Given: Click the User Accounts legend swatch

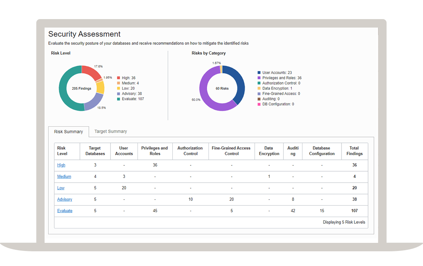Looking at the screenshot, I should pos(259,73).
